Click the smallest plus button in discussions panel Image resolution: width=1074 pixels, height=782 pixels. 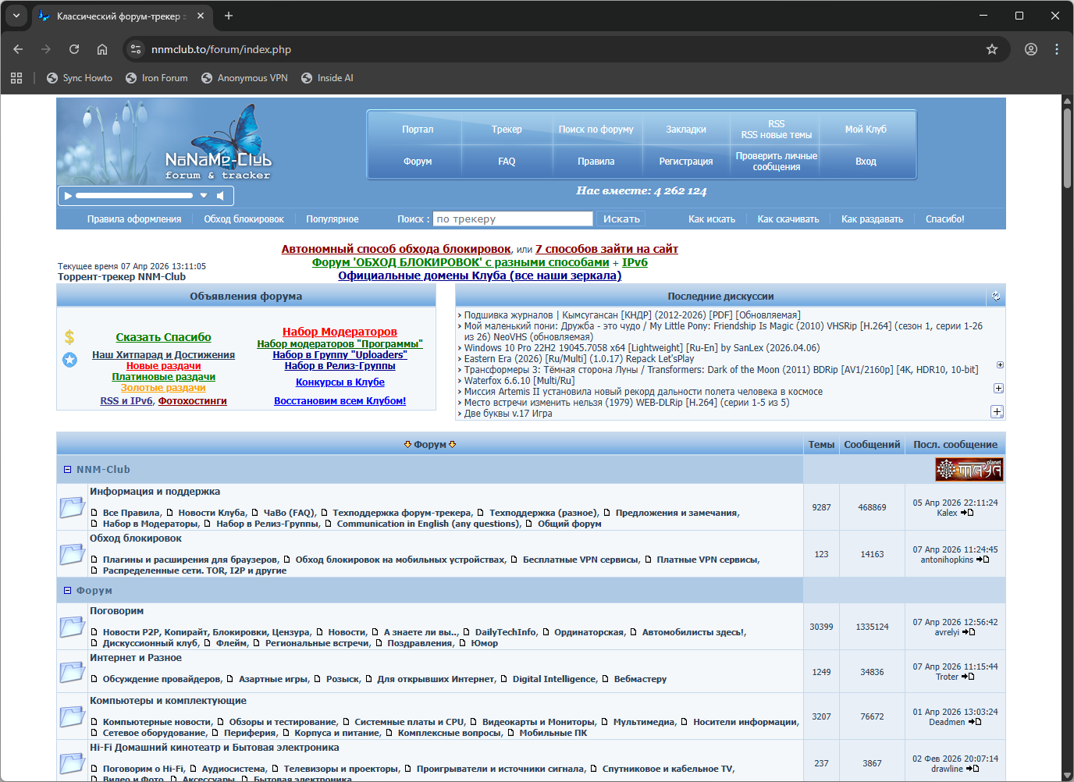[x=1000, y=365]
